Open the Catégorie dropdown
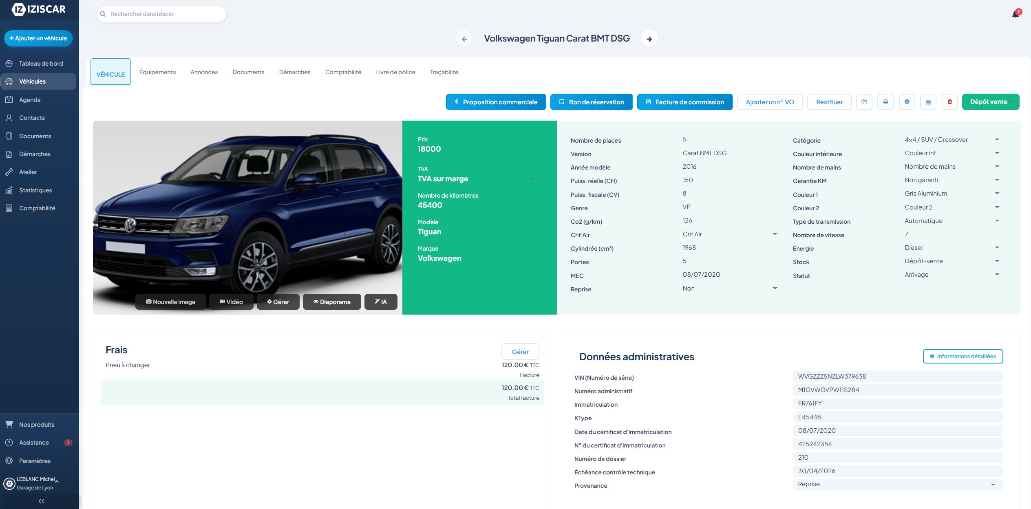 point(952,140)
